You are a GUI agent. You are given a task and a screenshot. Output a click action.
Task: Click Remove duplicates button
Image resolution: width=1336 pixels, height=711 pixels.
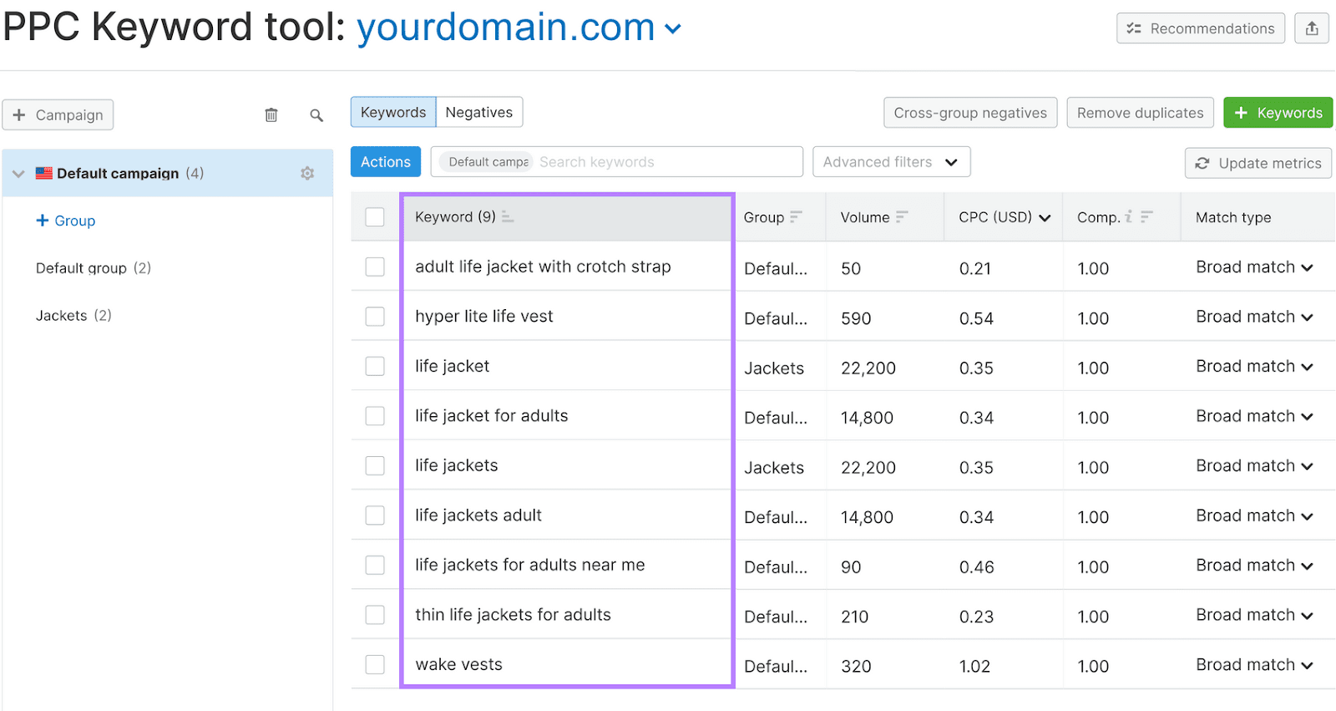coord(1140,113)
